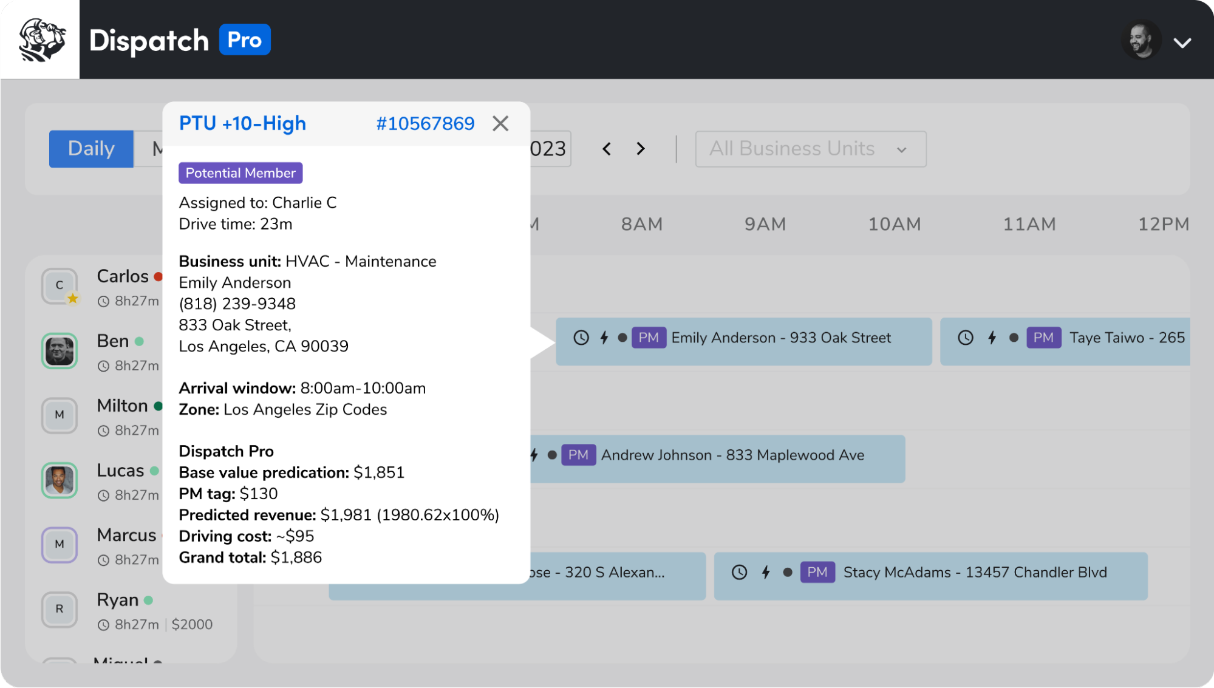Click the user profile picture in header
This screenshot has height=688, width=1214.
1141,41
